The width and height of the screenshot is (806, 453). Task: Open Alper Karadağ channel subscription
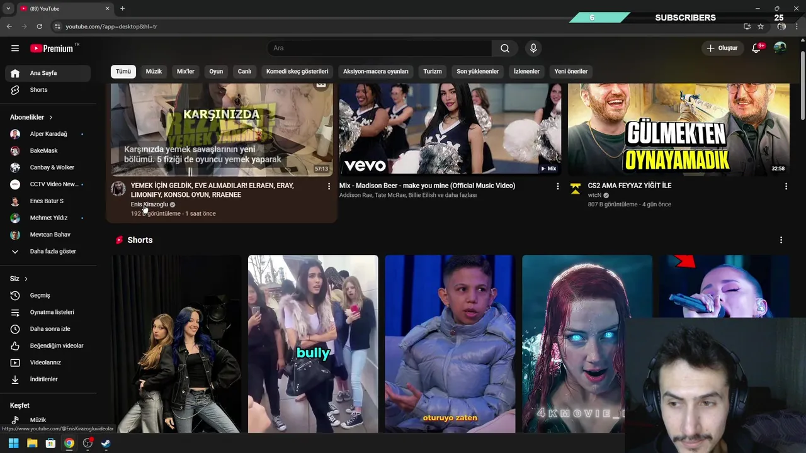point(48,134)
